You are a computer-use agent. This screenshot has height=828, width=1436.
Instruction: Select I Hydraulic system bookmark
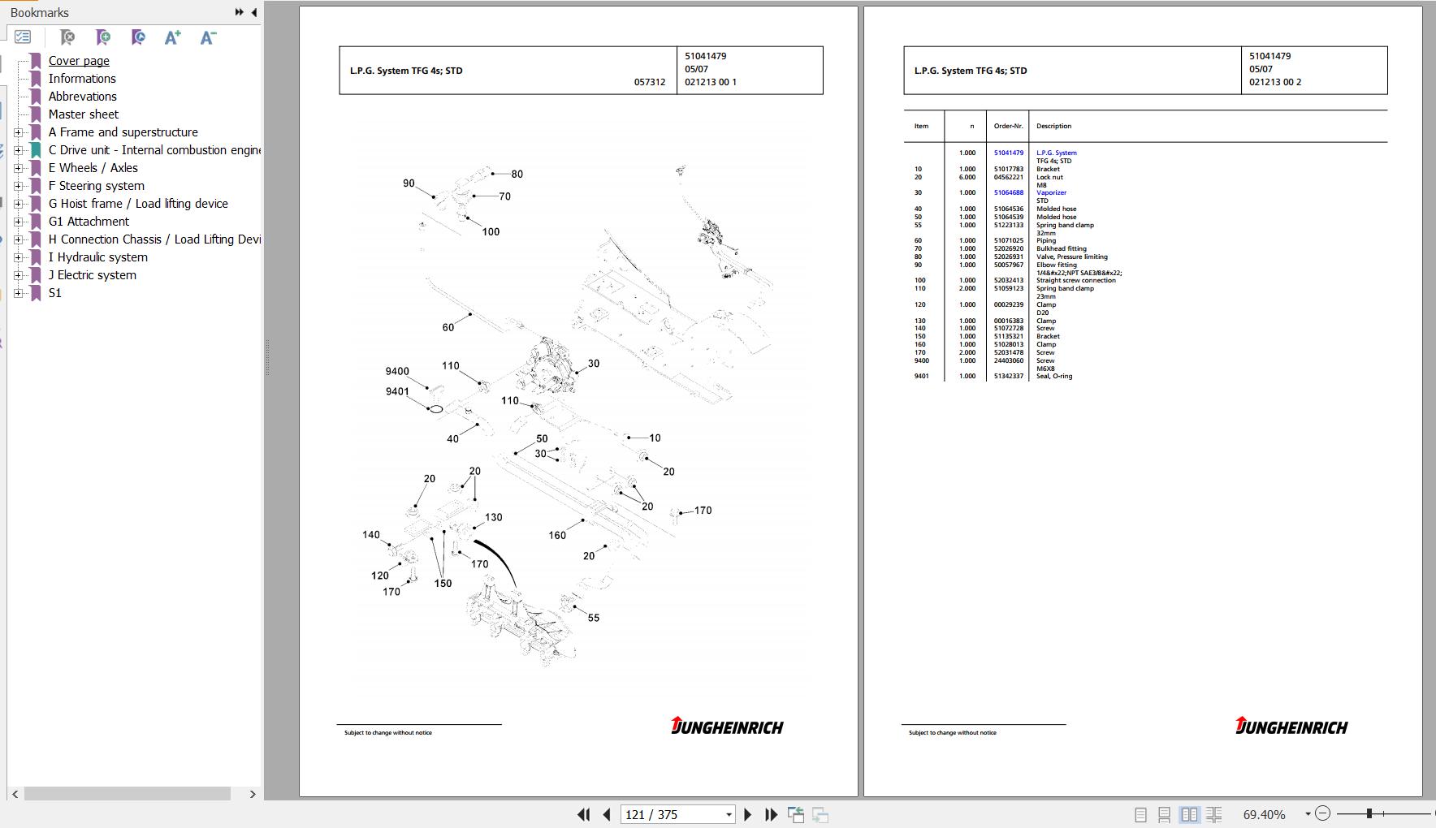pyautogui.click(x=97, y=257)
